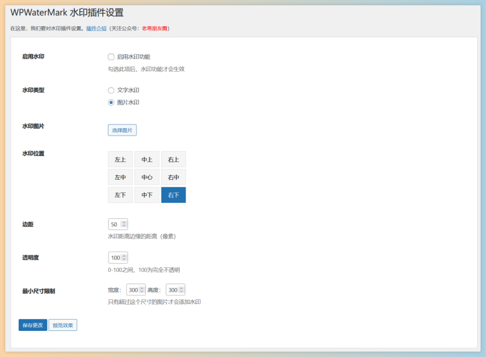Screen dimensions: 486x357
Task: Click the 透明度 opacity input field
Action: 118,257
